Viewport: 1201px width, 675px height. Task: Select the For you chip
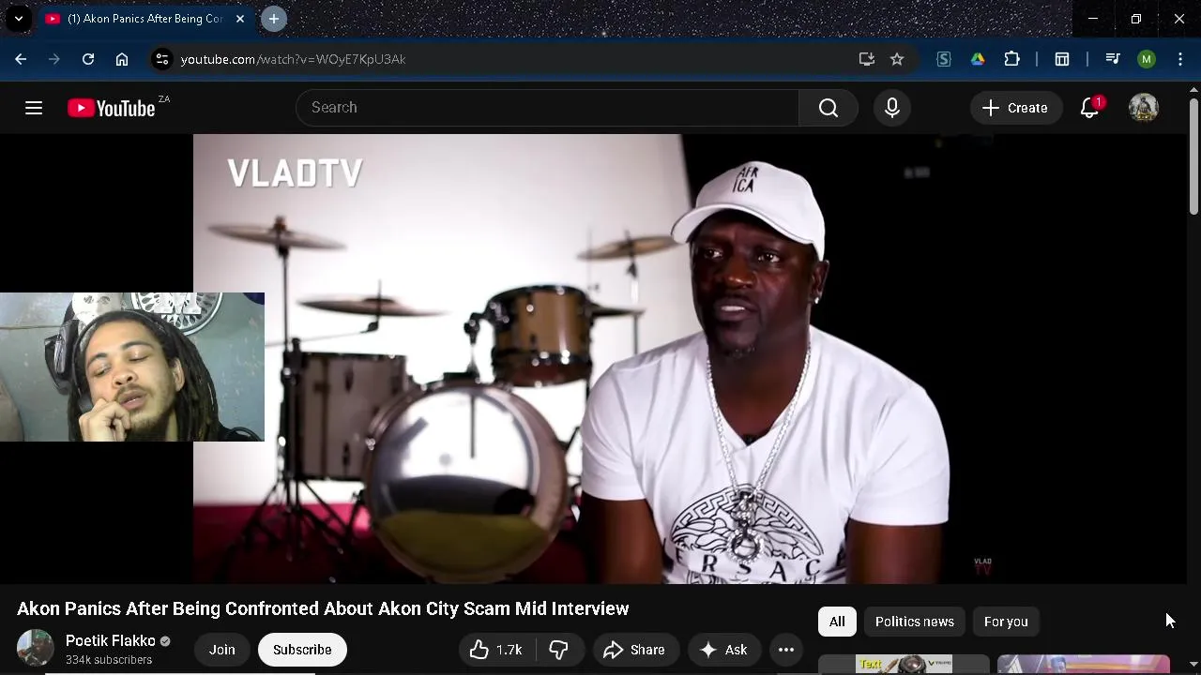tap(1006, 622)
